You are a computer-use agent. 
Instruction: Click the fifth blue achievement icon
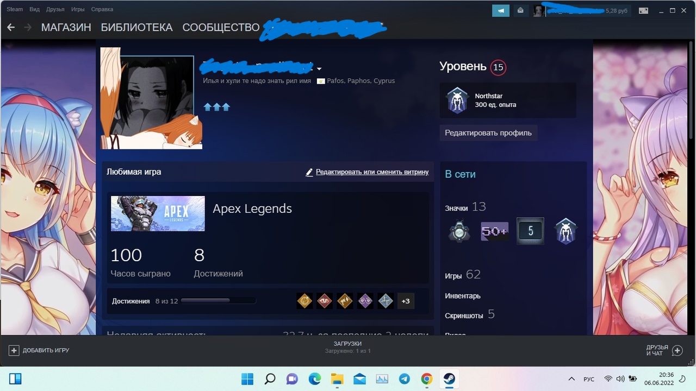point(386,301)
